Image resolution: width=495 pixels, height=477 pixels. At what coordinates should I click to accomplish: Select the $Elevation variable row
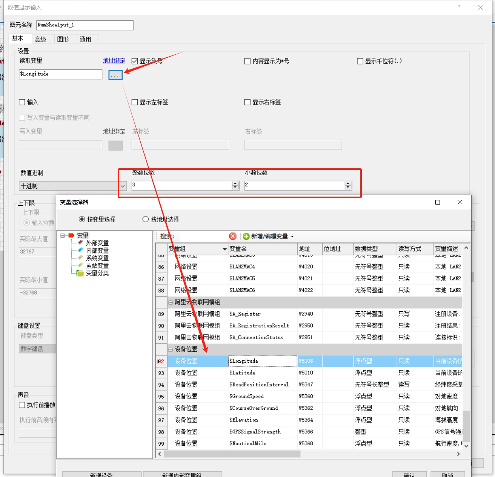tap(309, 420)
